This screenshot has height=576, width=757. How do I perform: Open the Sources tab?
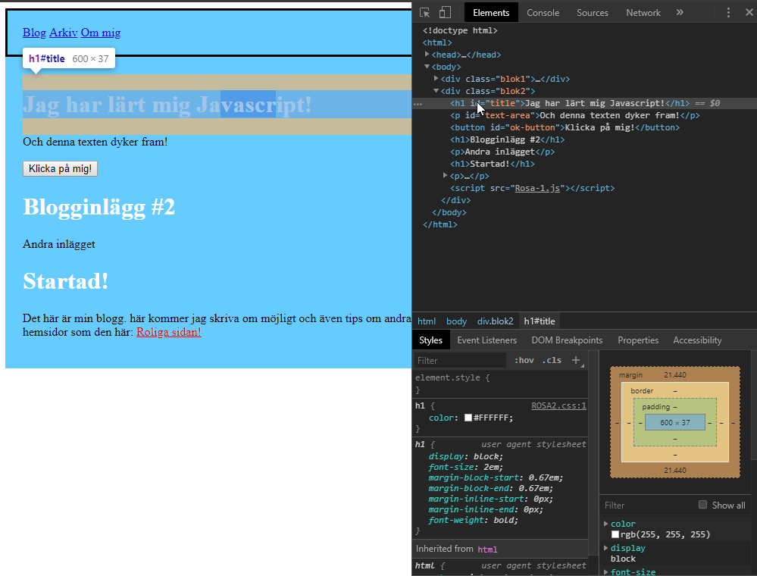point(592,13)
